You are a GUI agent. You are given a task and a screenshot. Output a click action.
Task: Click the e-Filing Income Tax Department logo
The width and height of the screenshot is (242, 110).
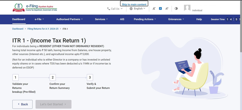pyautogui.click(x=35, y=7)
